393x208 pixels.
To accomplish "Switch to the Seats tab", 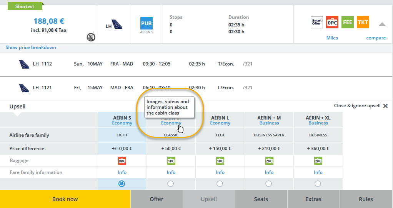I will tap(261, 199).
